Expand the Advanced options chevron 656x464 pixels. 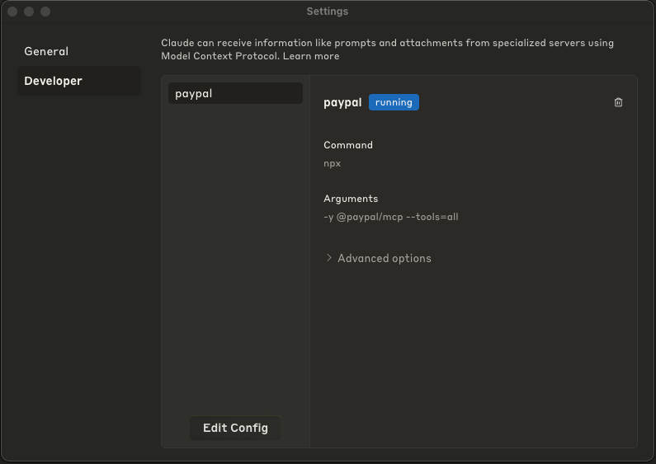pyautogui.click(x=329, y=258)
